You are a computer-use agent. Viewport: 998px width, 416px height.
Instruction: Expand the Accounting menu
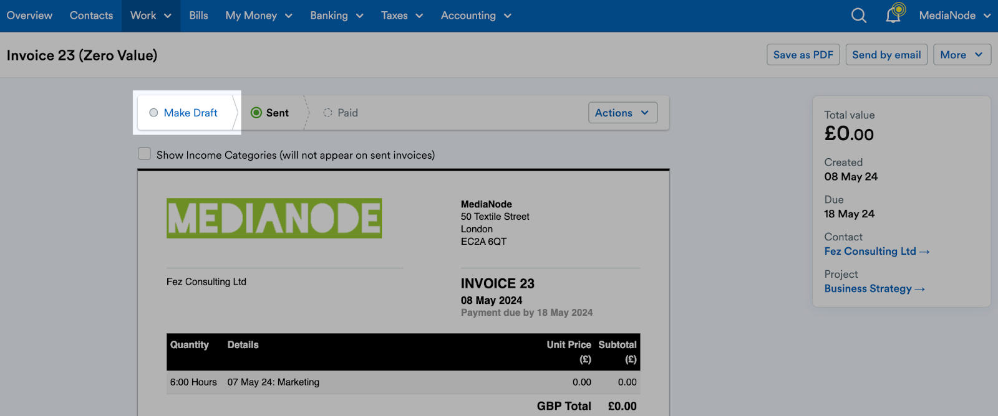click(x=476, y=16)
